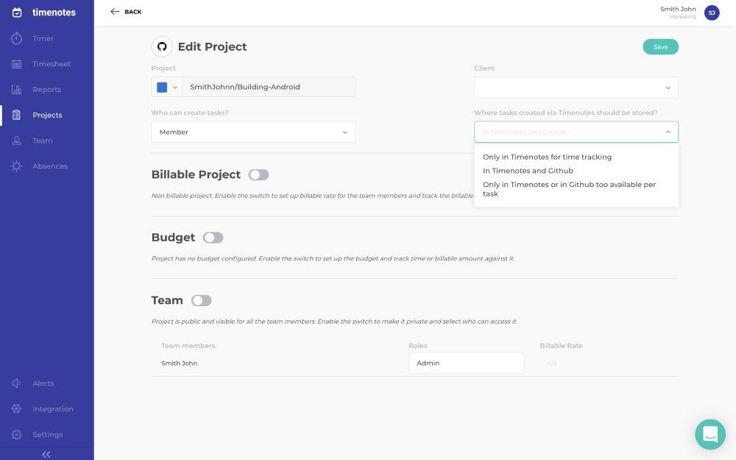Click the Team person icon
The image size is (736, 460).
[16, 141]
